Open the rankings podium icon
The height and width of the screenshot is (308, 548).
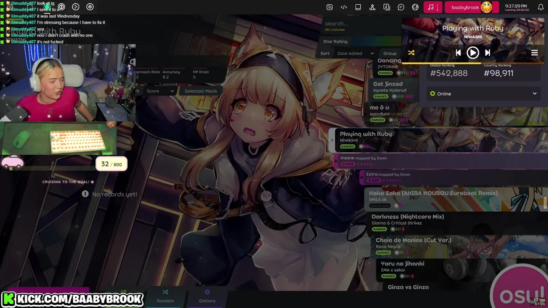click(x=372, y=7)
